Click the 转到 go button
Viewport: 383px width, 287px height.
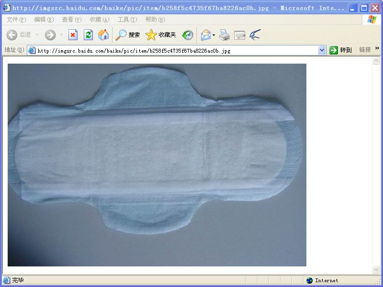340,50
